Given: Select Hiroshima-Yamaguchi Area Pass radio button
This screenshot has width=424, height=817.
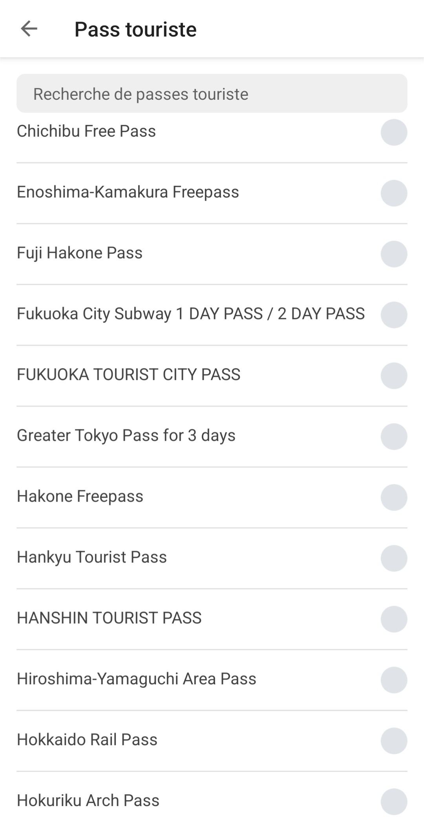Looking at the screenshot, I should click(x=394, y=680).
